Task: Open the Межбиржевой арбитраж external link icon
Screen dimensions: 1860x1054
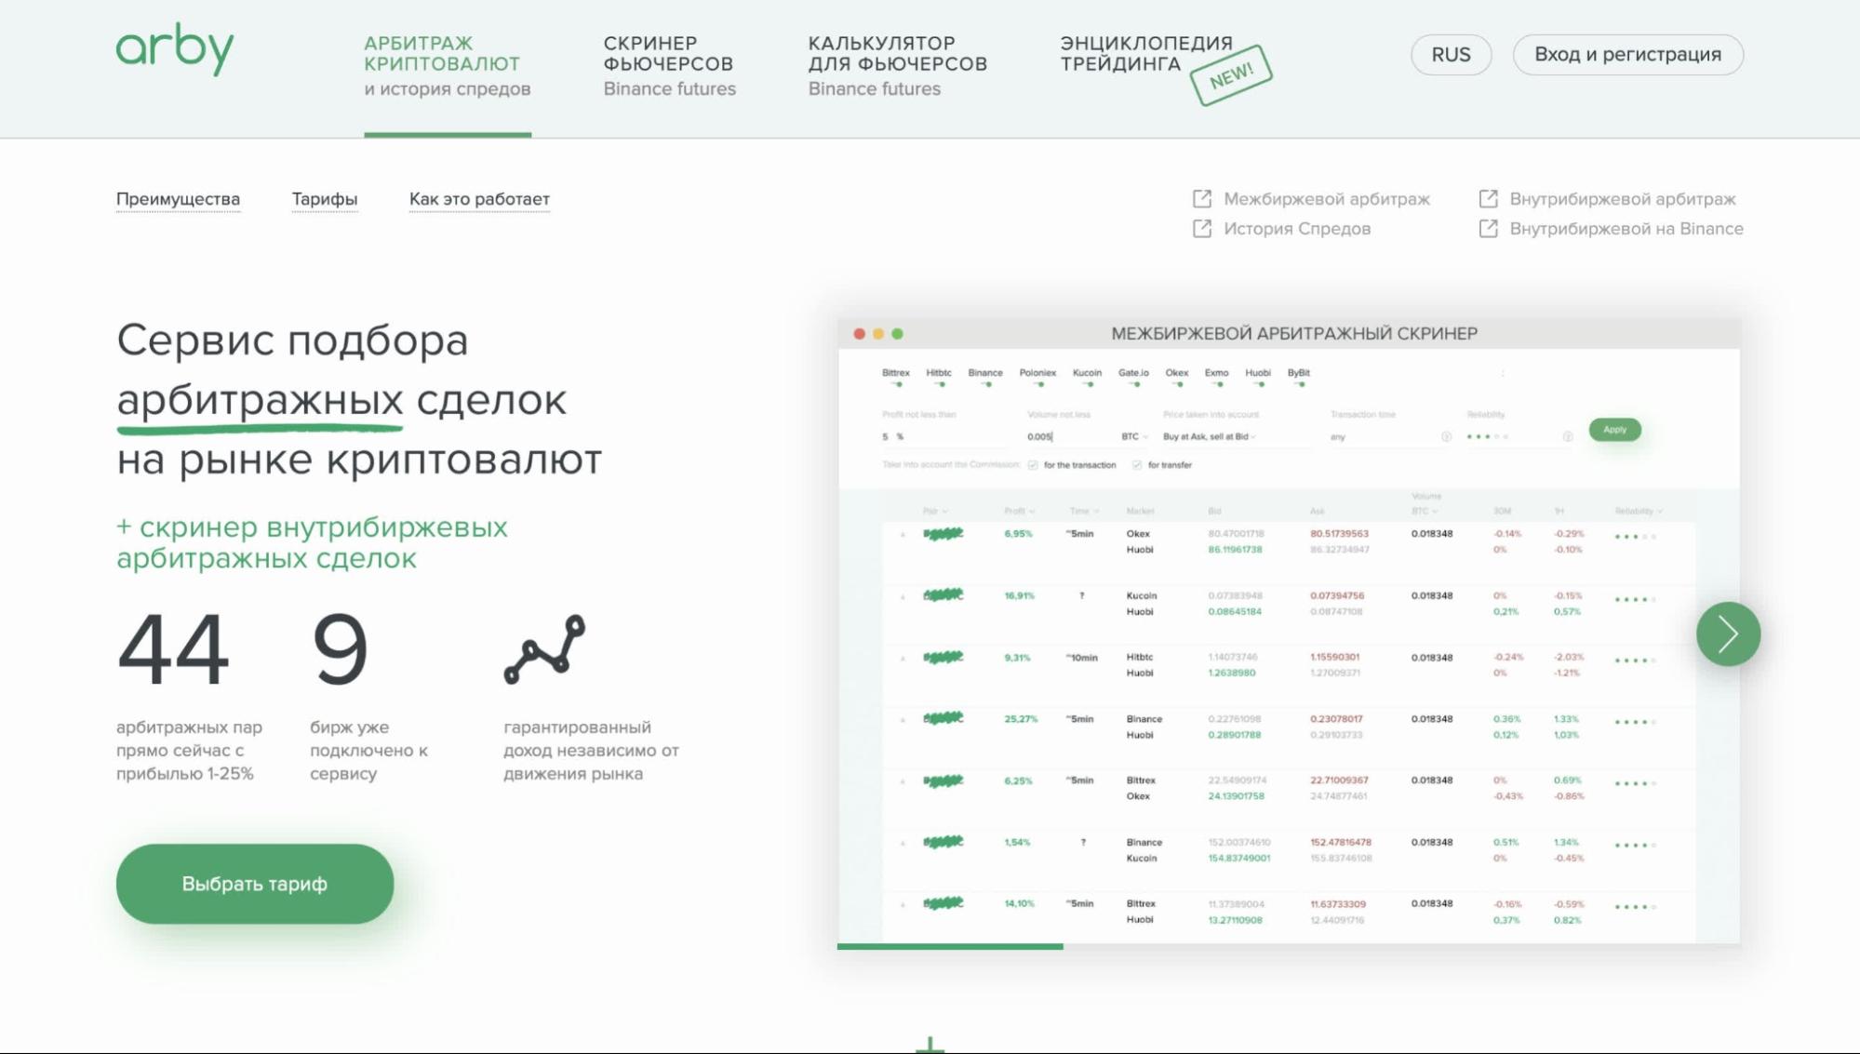Action: click(1202, 199)
